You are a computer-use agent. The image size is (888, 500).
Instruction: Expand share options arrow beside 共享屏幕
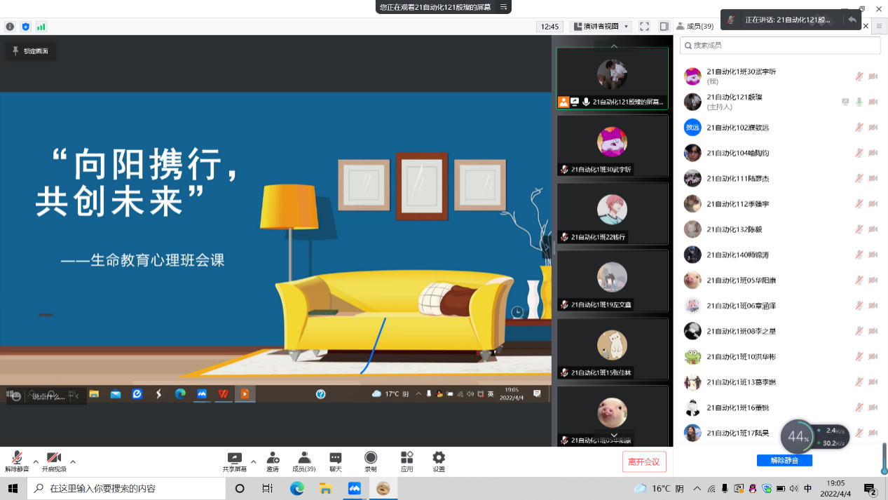click(x=253, y=462)
